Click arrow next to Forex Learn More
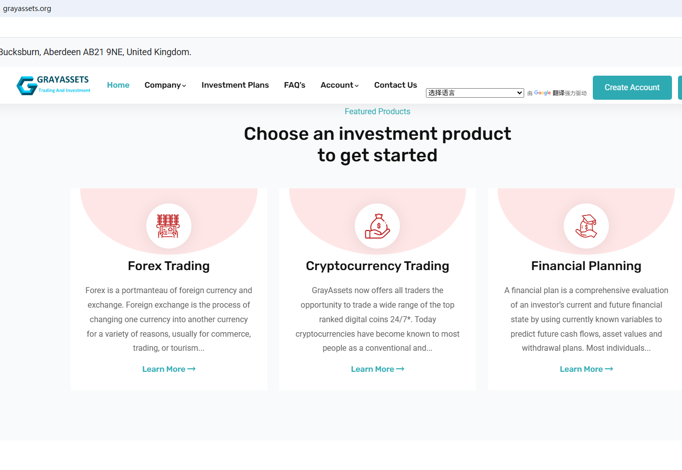 pyautogui.click(x=191, y=369)
